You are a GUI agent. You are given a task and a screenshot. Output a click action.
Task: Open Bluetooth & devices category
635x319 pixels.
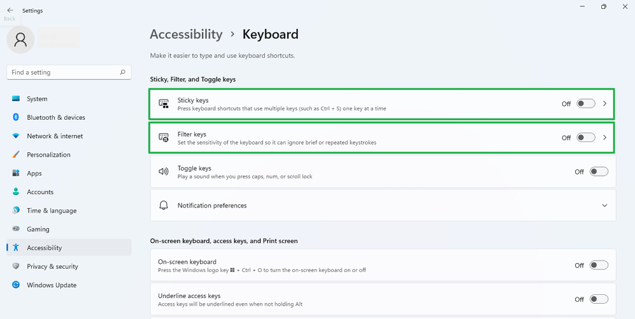[x=69, y=117]
